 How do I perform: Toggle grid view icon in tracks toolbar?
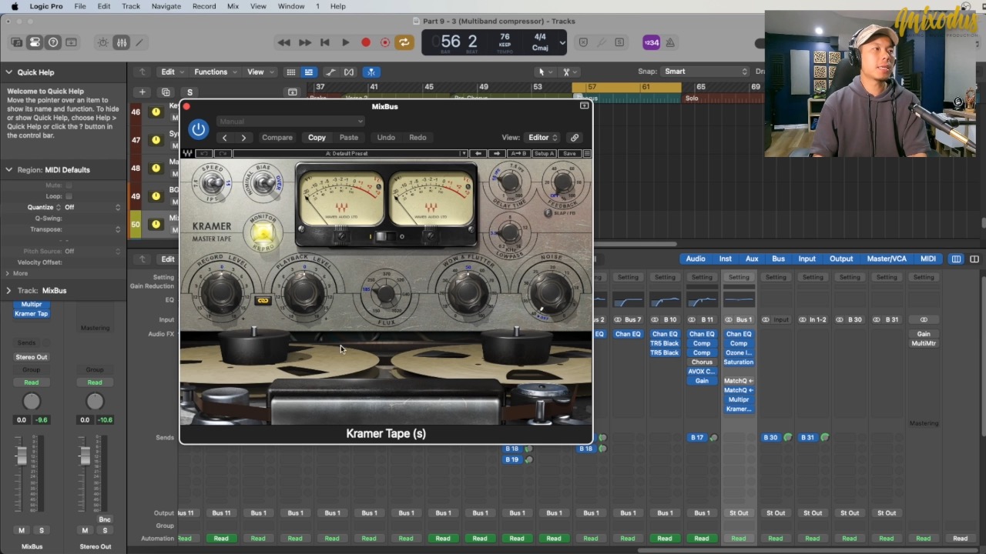(290, 72)
